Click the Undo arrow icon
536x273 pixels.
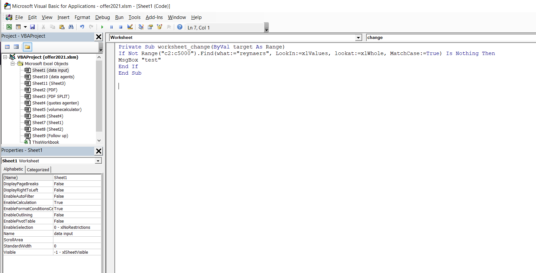(82, 27)
